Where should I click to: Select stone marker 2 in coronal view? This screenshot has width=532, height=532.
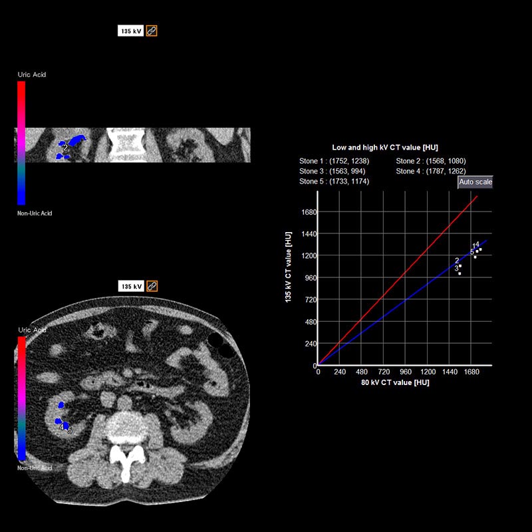coord(65,147)
